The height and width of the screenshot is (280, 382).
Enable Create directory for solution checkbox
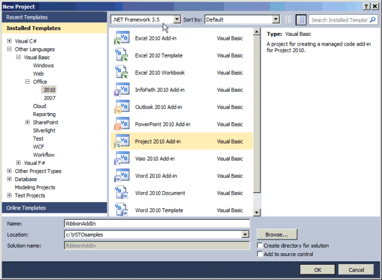tap(260, 245)
